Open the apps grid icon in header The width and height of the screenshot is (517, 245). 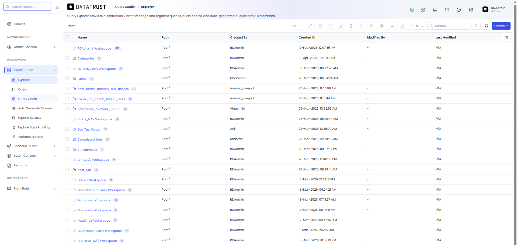422,10
